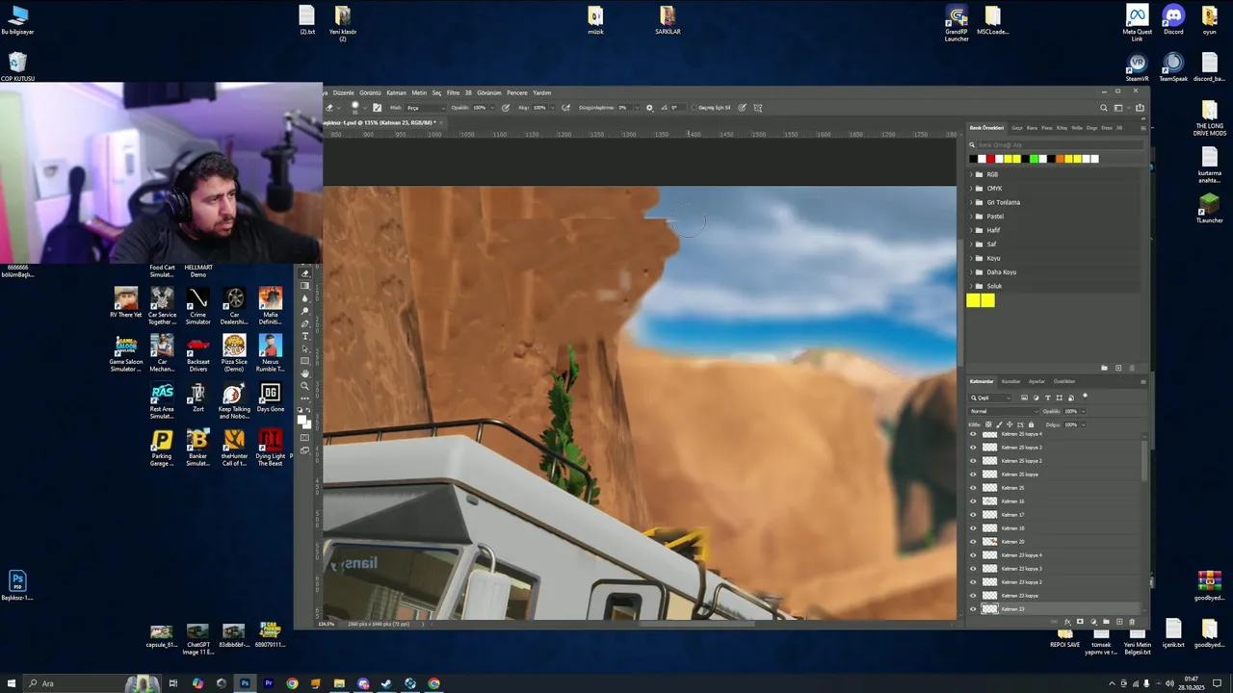Image resolution: width=1233 pixels, height=693 pixels.
Task: Click the Katman 20 layer thumbnail
Action: pos(989,542)
